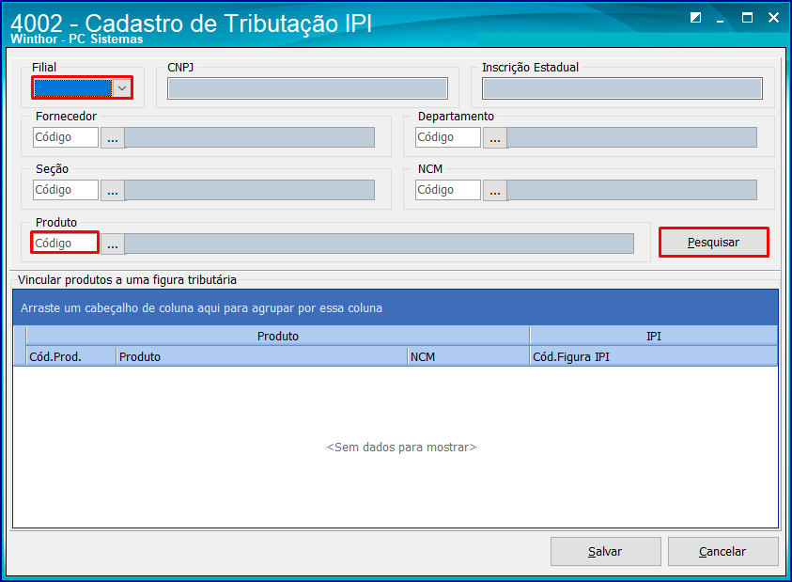This screenshot has height=582, width=792.
Task: Click the Departamento description field
Action: point(632,137)
